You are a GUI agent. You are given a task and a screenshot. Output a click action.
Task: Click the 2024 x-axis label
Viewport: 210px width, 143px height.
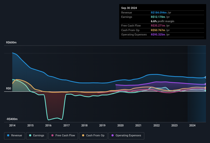pos(192,125)
